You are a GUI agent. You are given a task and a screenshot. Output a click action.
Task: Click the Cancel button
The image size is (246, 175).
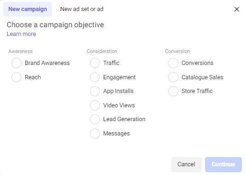click(186, 164)
